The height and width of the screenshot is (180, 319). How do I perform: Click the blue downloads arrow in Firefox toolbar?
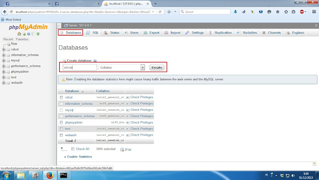tap(235, 12)
